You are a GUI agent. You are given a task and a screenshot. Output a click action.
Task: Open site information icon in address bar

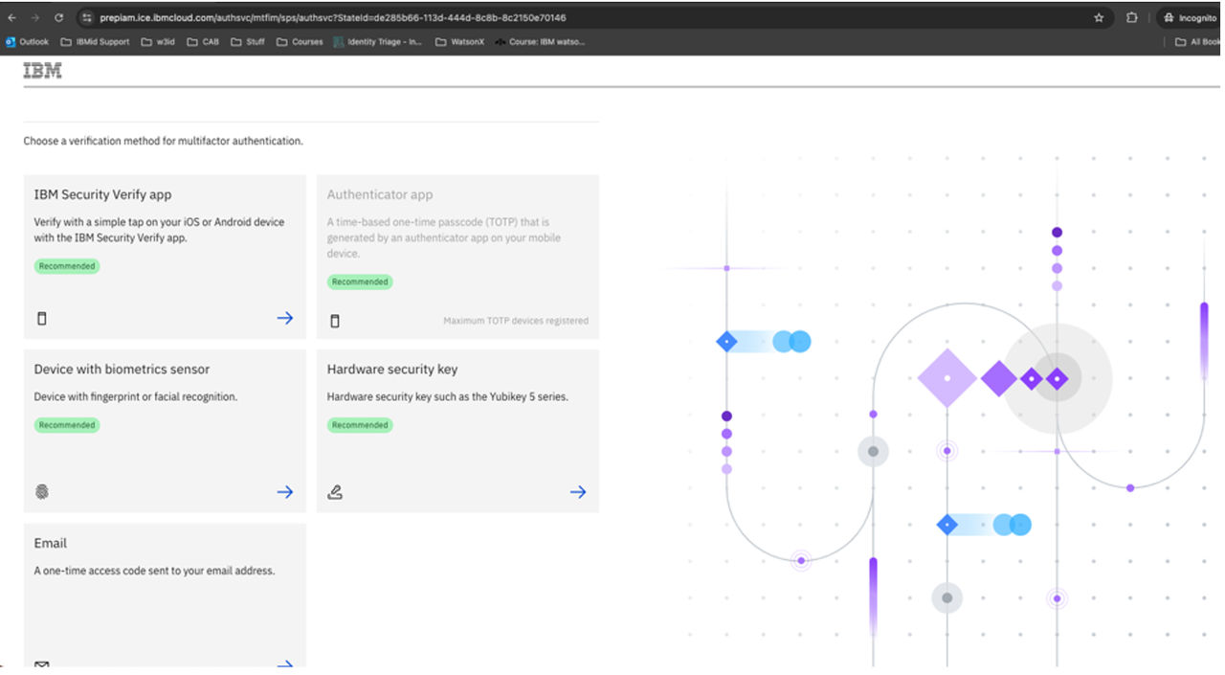click(x=87, y=17)
